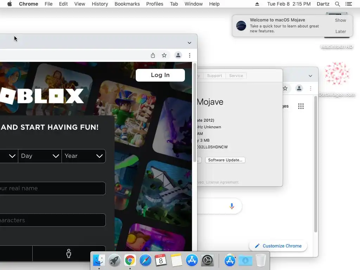Open the DataWagon.com desktop icon
This screenshot has height=270, width=360.
click(x=337, y=79)
